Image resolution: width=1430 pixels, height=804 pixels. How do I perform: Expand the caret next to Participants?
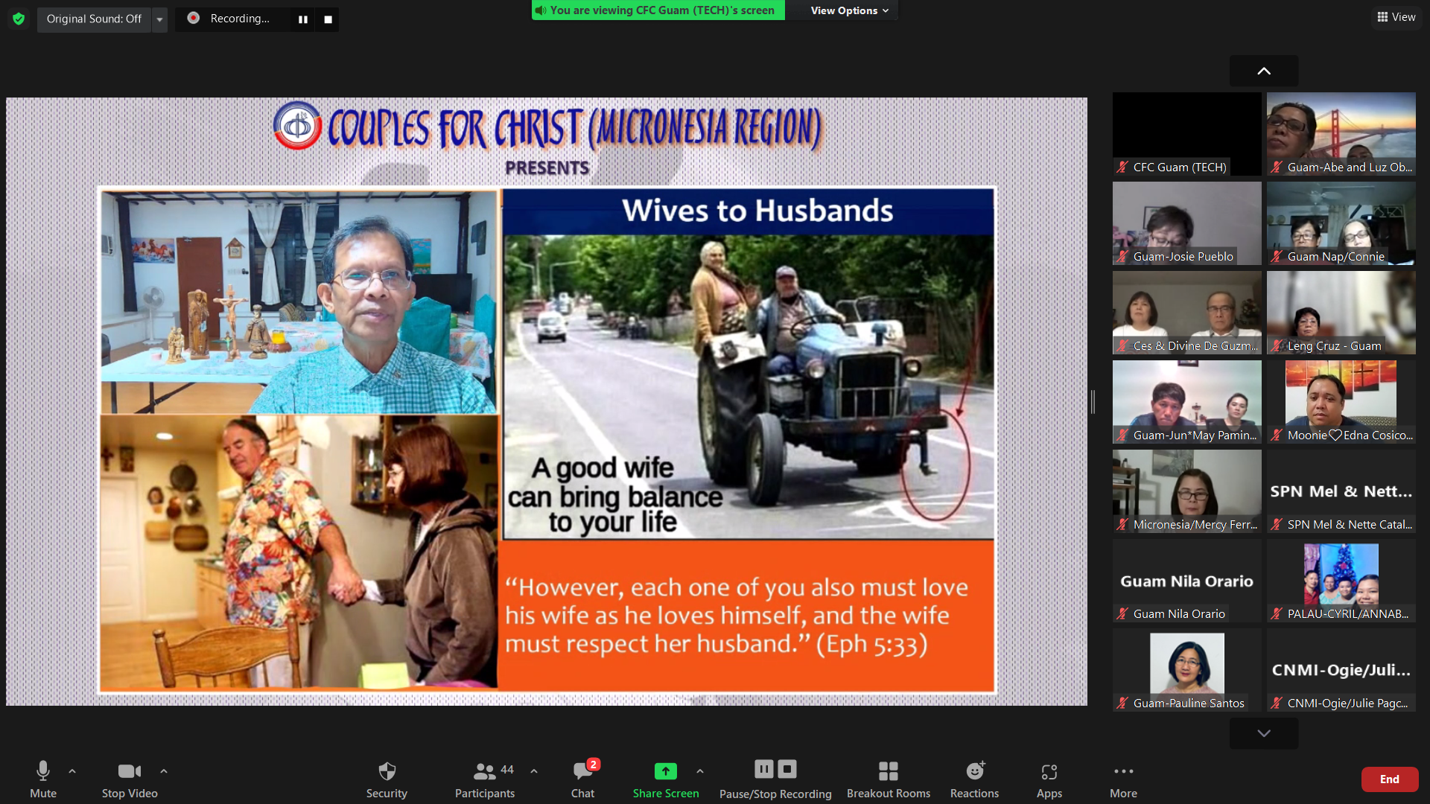point(534,771)
